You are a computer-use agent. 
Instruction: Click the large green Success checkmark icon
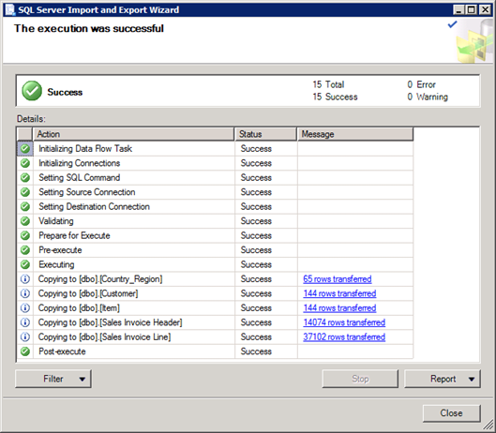click(32, 91)
